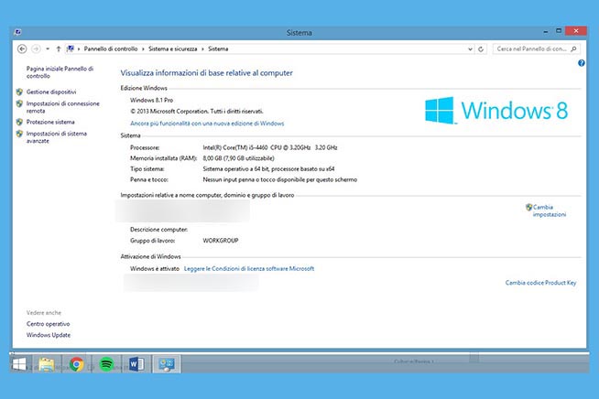Select the Sistema e sicurezza breadcrumb
599x399 pixels.
click(173, 49)
